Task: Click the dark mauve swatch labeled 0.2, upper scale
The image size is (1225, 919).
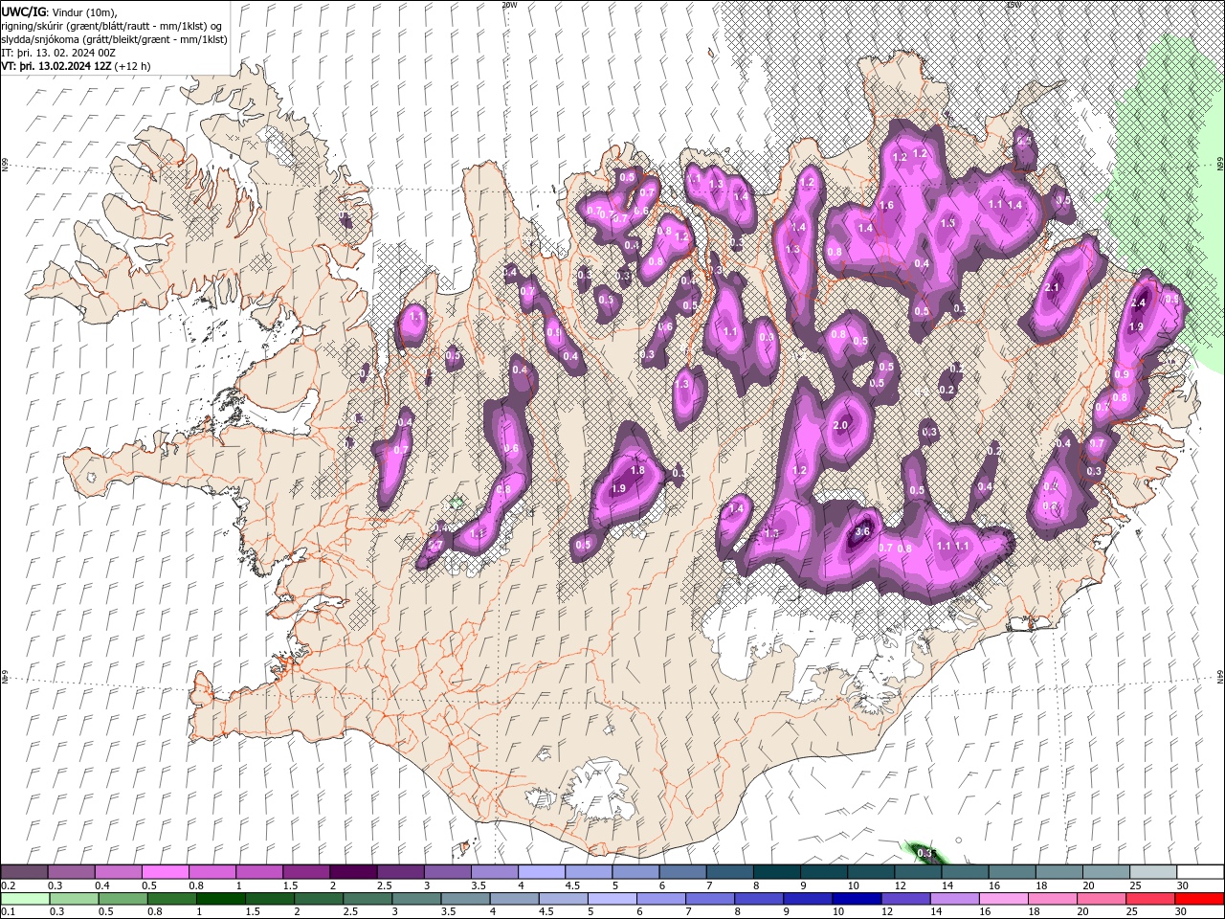Action: [24, 872]
